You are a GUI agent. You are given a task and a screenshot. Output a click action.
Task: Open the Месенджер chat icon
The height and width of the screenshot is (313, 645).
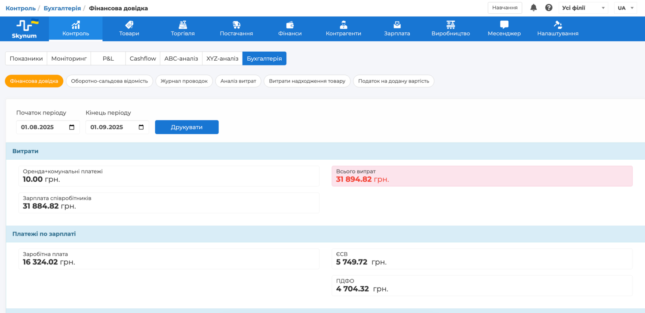[x=504, y=25]
